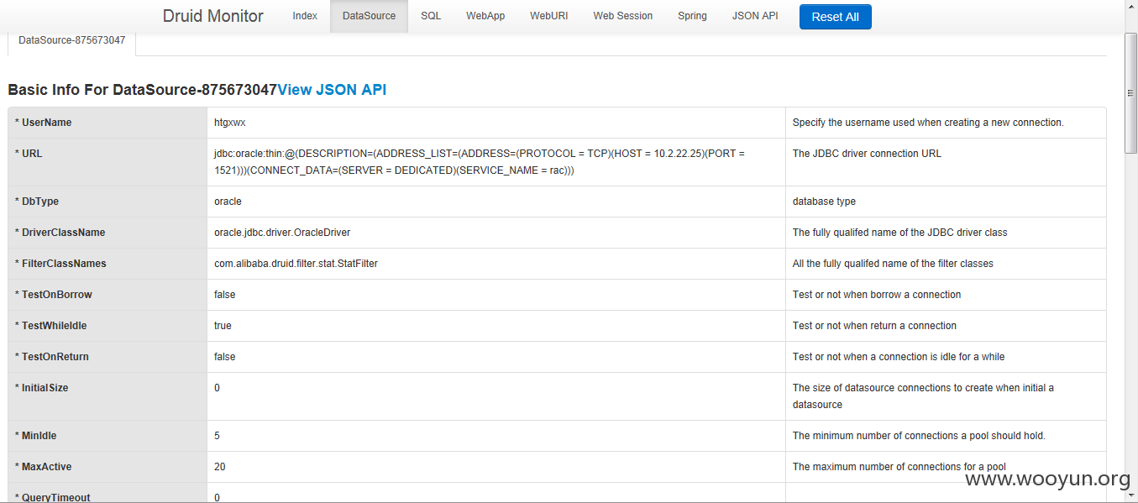This screenshot has height=503, width=1138.
Task: Go to the SQL nav item
Action: (431, 16)
